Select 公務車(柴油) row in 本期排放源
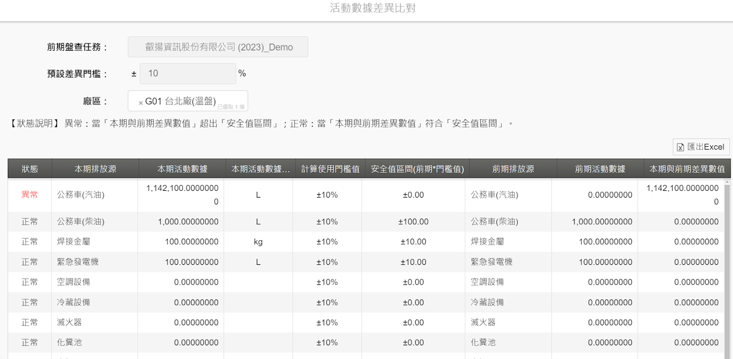Screen dimensions: 733x359 click(x=81, y=222)
